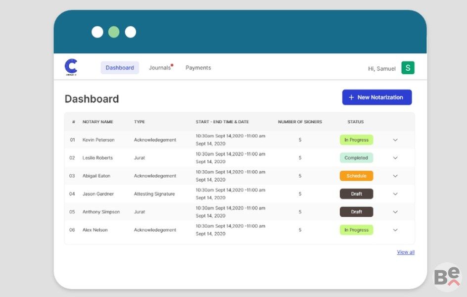Click Acknowledegement type in Alex Nelson row
Viewport: 467px width, 297px height.
pos(155,230)
